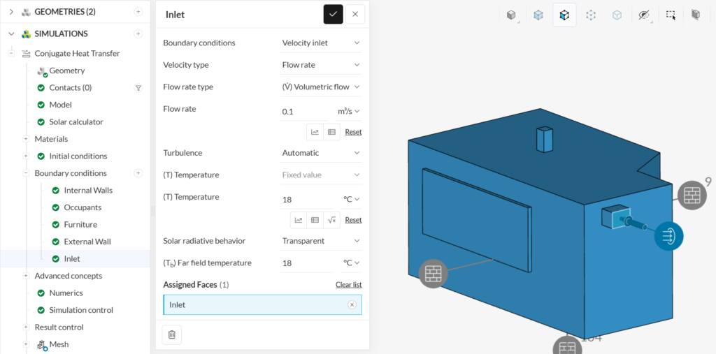Reset the flow rate value
The height and width of the screenshot is (354, 716).
click(353, 132)
